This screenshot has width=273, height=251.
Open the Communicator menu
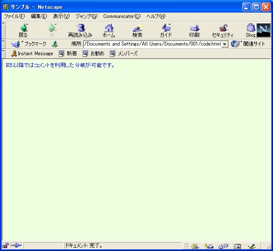tap(122, 16)
